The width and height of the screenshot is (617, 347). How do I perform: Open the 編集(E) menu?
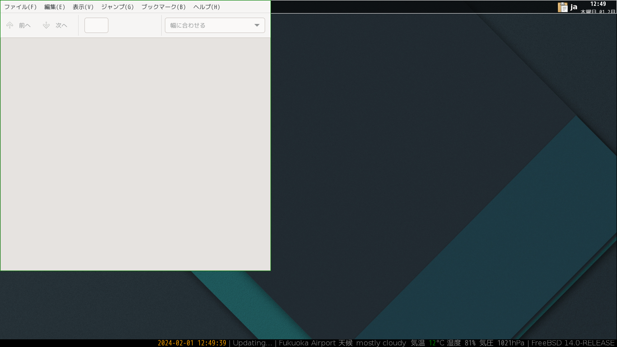55,7
